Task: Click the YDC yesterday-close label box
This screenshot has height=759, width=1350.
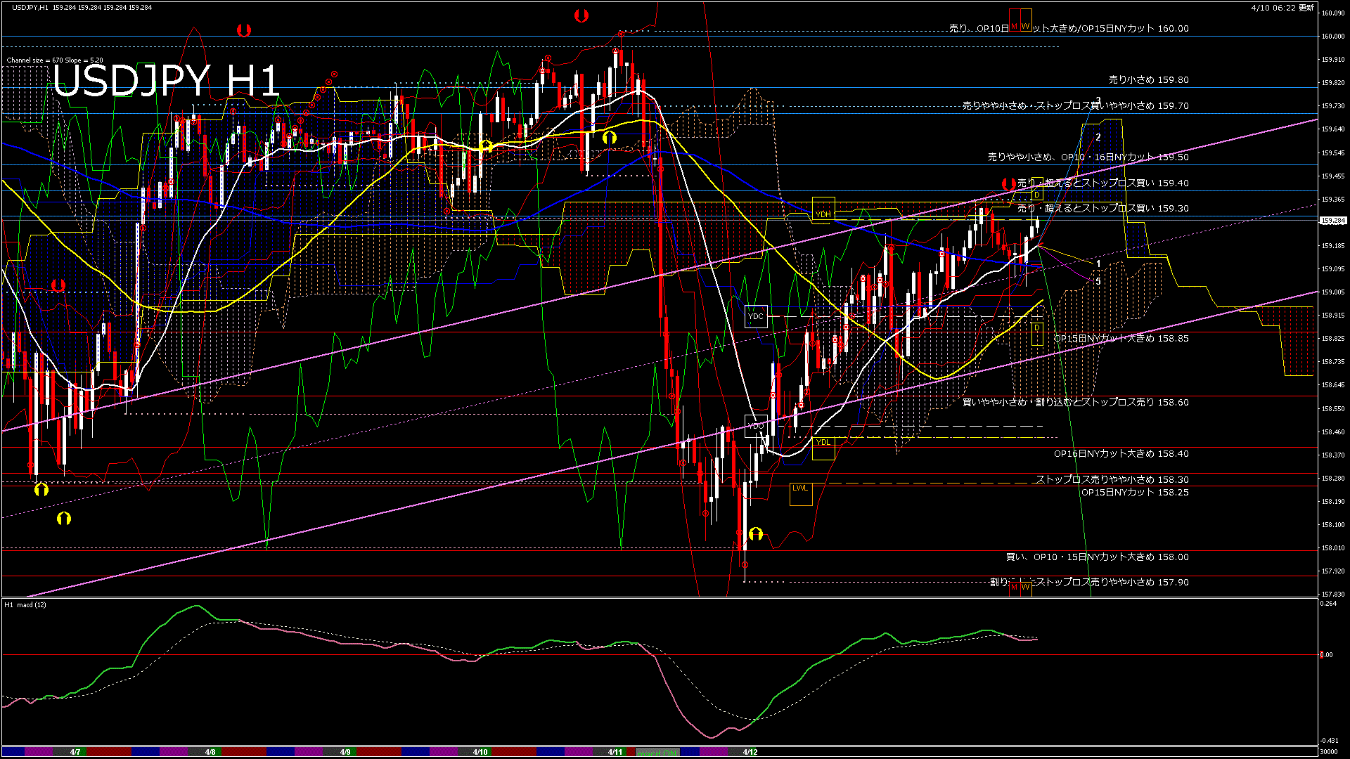Action: 756,316
